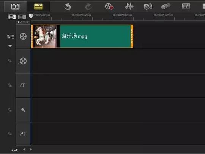Toggle ripple editing on Overlay track
This screenshot has width=205, height=154.
point(10,60)
